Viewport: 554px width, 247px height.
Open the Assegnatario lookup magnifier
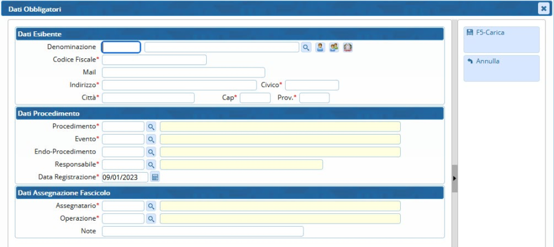click(151, 206)
